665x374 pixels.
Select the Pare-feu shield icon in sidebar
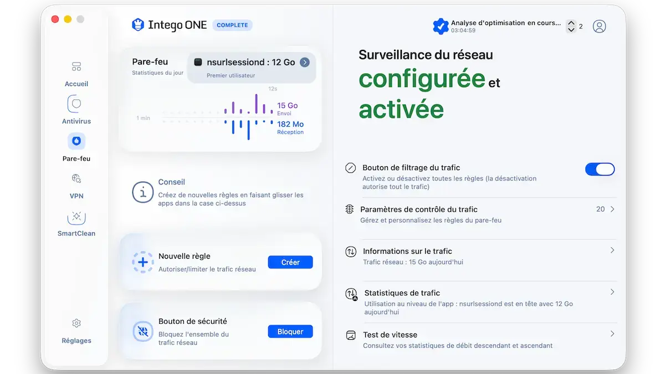[76, 141]
